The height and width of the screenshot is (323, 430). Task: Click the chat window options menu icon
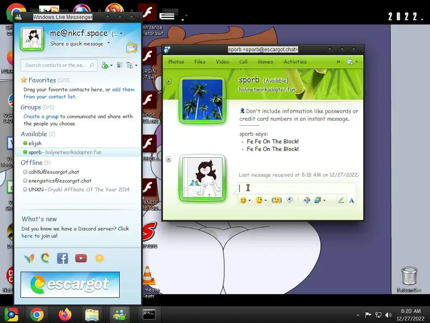pos(350,62)
